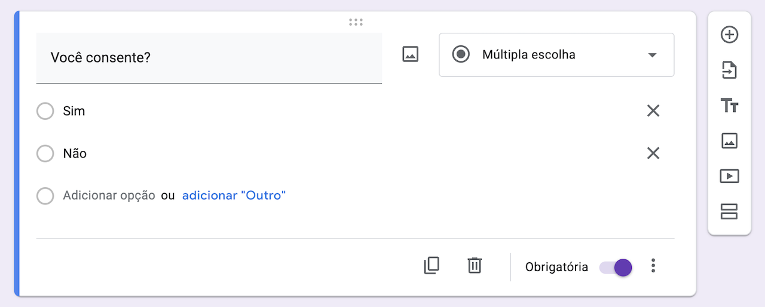Delete the question with trash icon

[475, 265]
